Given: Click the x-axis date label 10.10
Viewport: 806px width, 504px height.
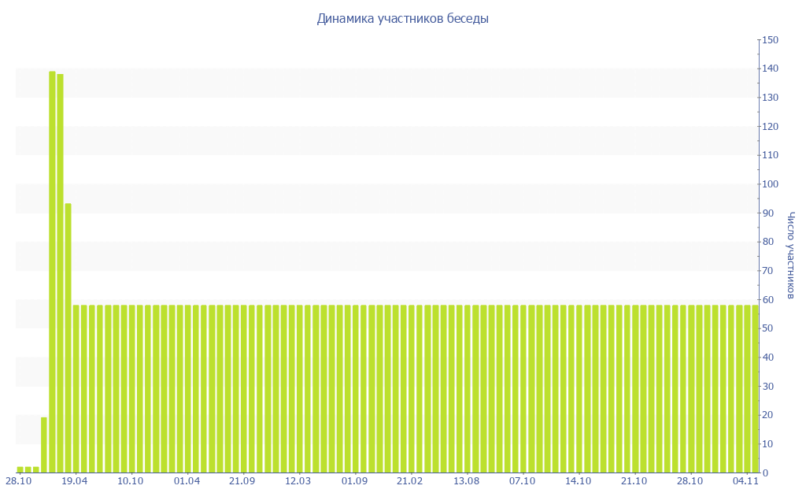Looking at the screenshot, I should (131, 481).
